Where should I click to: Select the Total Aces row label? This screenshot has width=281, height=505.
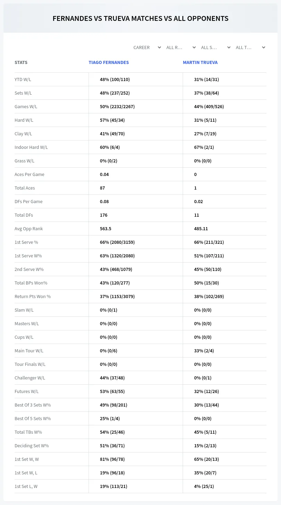tap(25, 188)
